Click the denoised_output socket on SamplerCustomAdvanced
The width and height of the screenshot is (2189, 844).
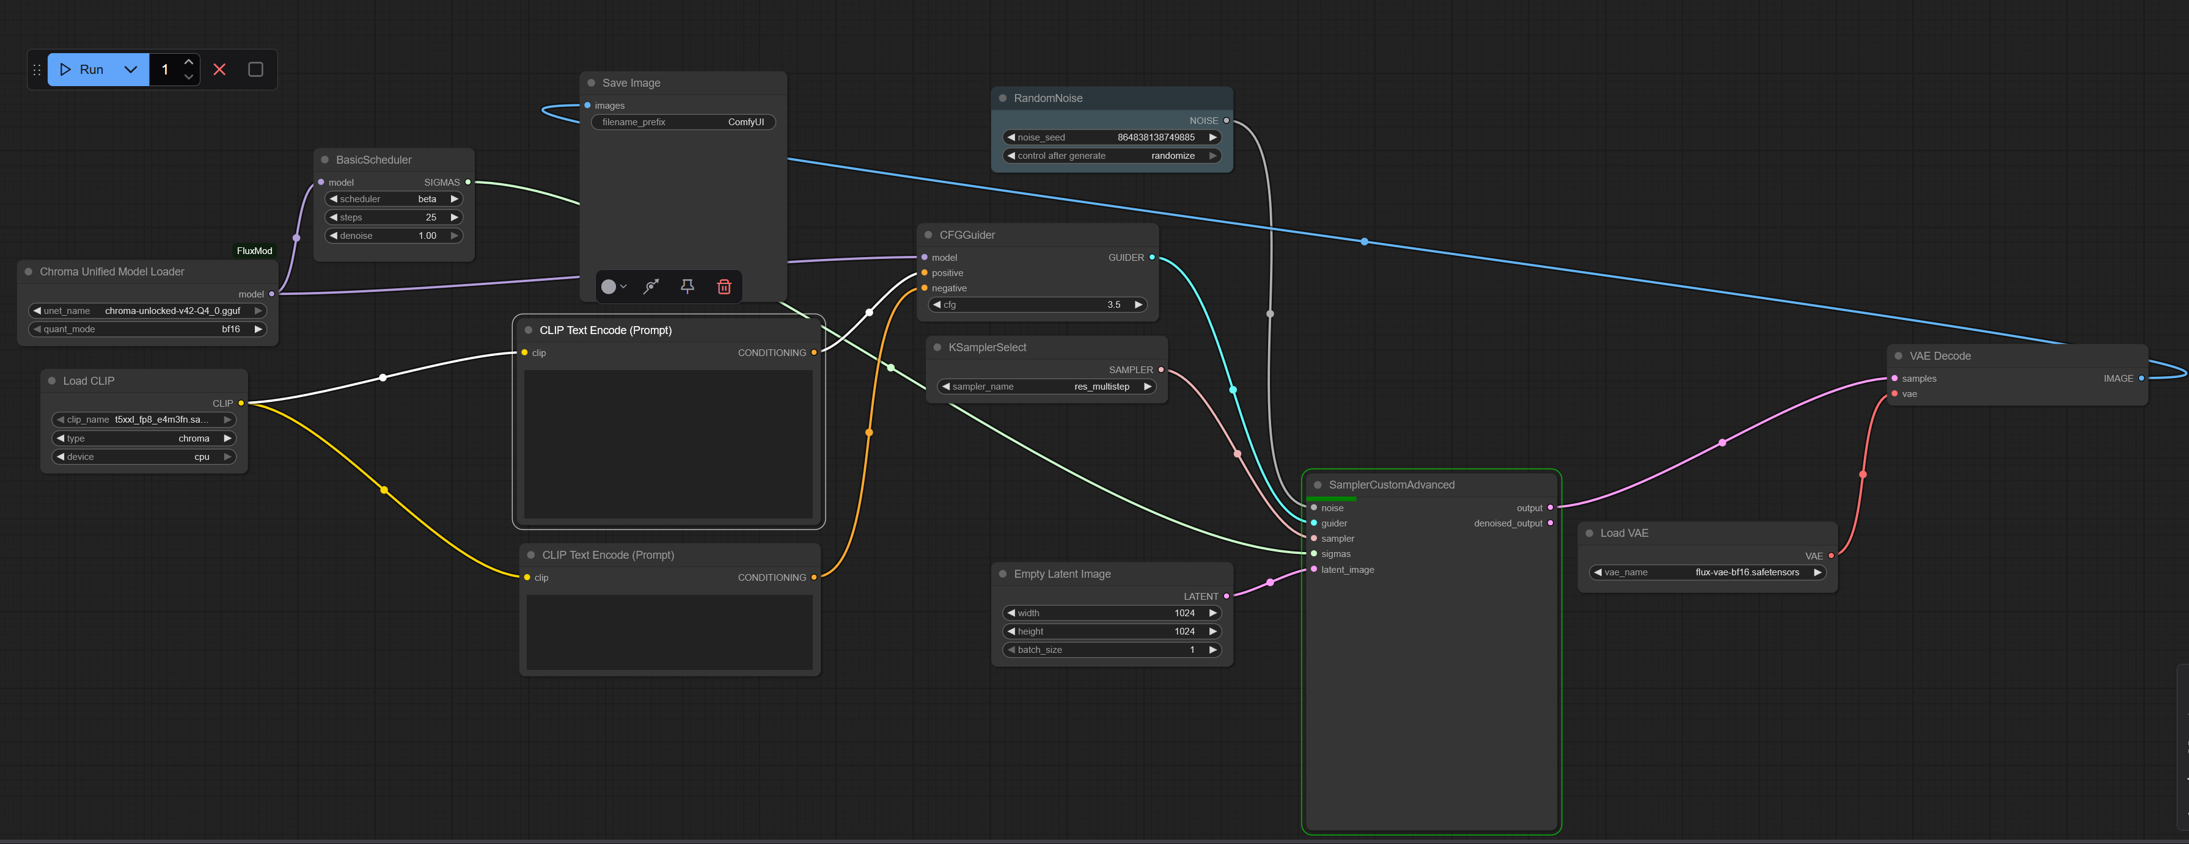(1551, 523)
